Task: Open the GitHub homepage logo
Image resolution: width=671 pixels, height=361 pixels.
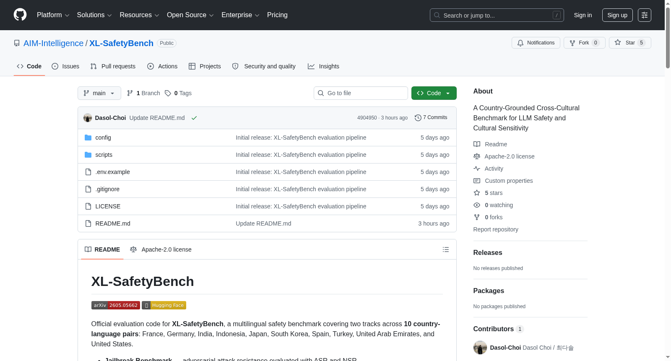Action: [20, 15]
